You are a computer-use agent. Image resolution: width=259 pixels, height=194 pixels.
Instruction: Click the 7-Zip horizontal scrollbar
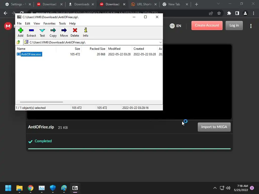click(41, 102)
